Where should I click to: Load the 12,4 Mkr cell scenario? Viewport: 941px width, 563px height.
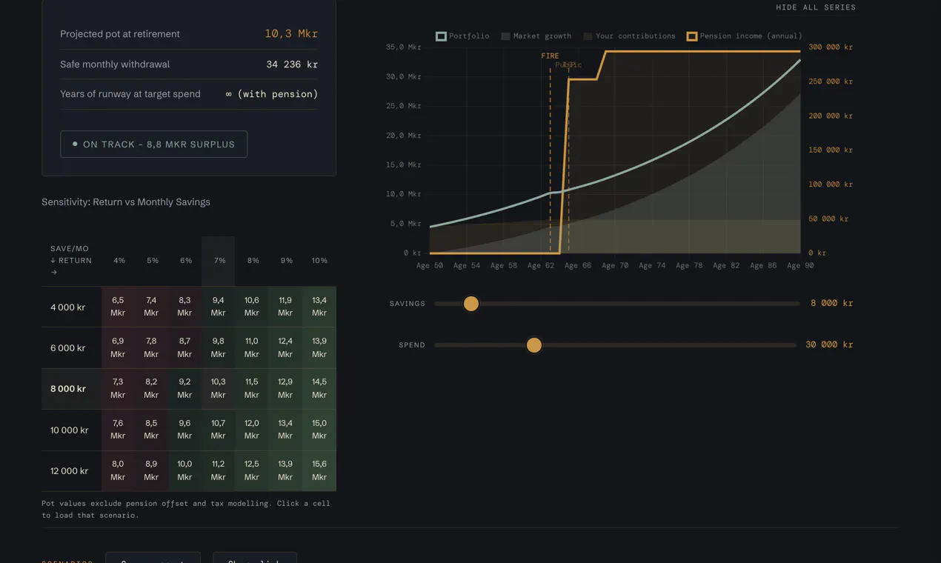click(x=285, y=347)
